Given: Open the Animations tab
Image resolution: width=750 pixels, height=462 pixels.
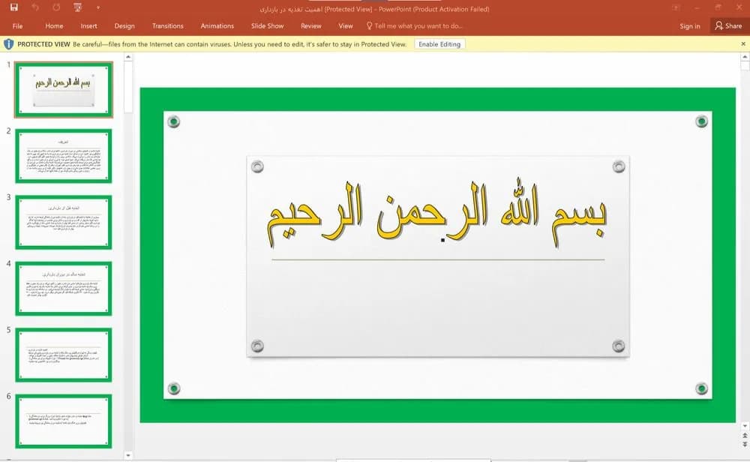Looking at the screenshot, I should 217,25.
